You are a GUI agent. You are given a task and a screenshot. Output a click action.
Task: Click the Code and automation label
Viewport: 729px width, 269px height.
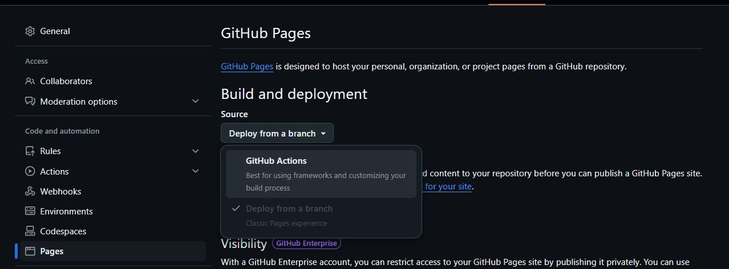click(62, 131)
